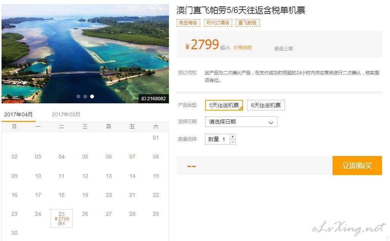Click the ID:2168082 label on the photo
390x241 pixels.
(x=153, y=98)
